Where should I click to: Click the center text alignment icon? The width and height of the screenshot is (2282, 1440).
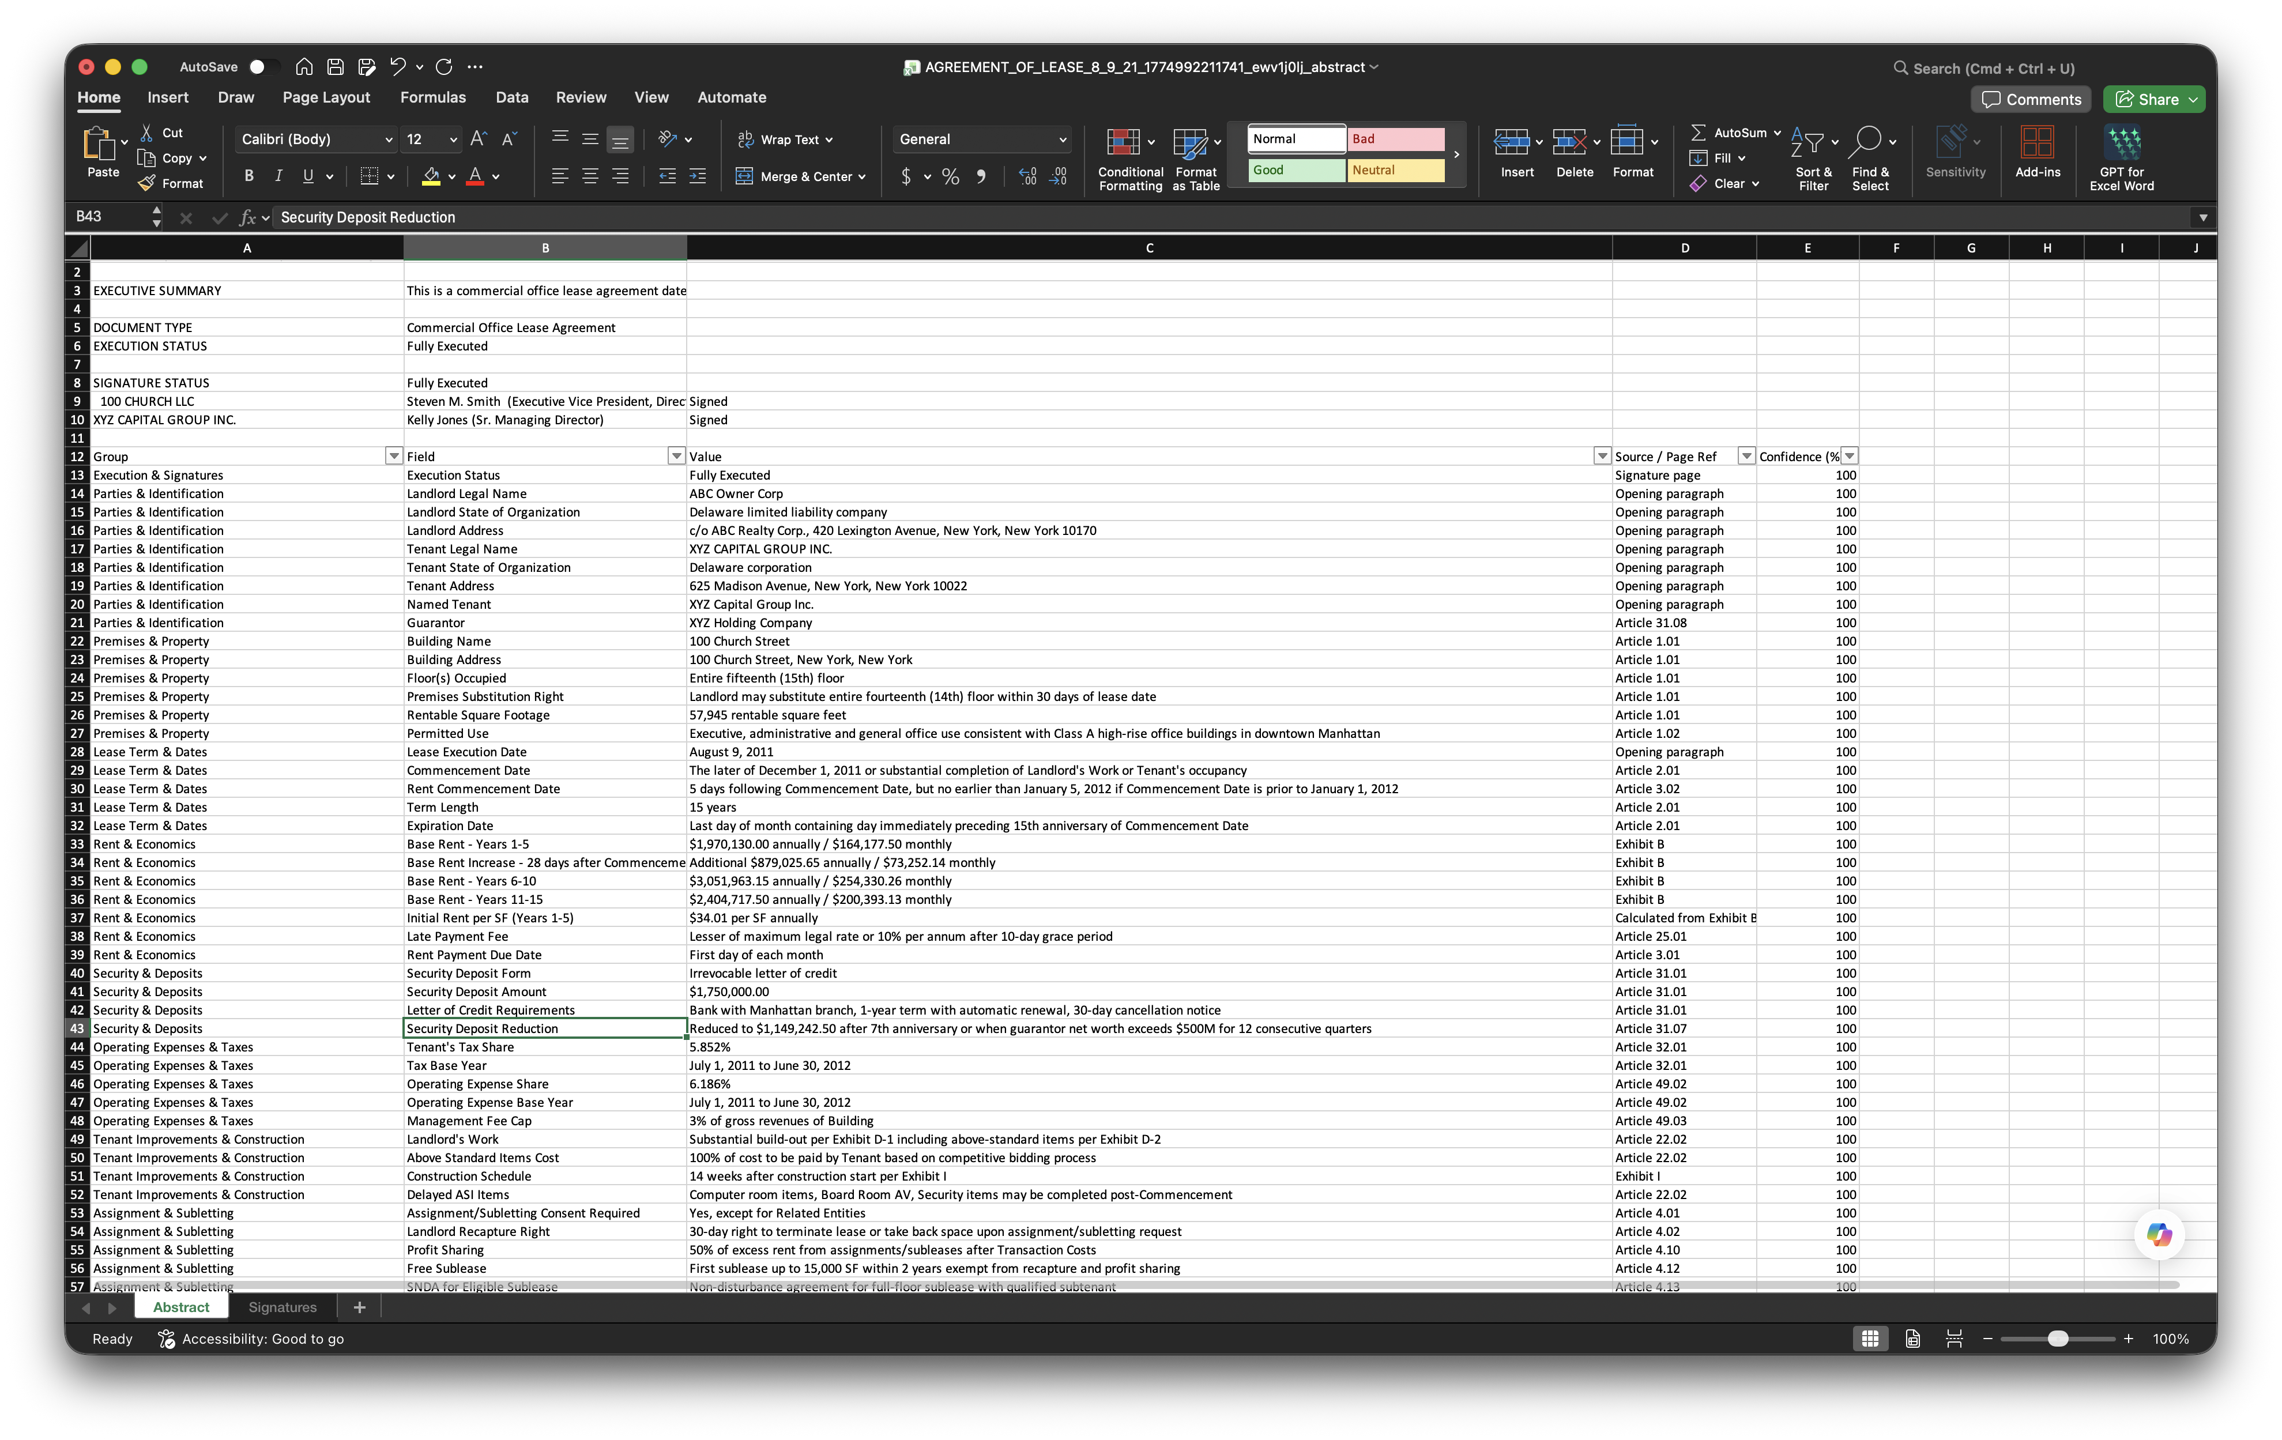[590, 176]
